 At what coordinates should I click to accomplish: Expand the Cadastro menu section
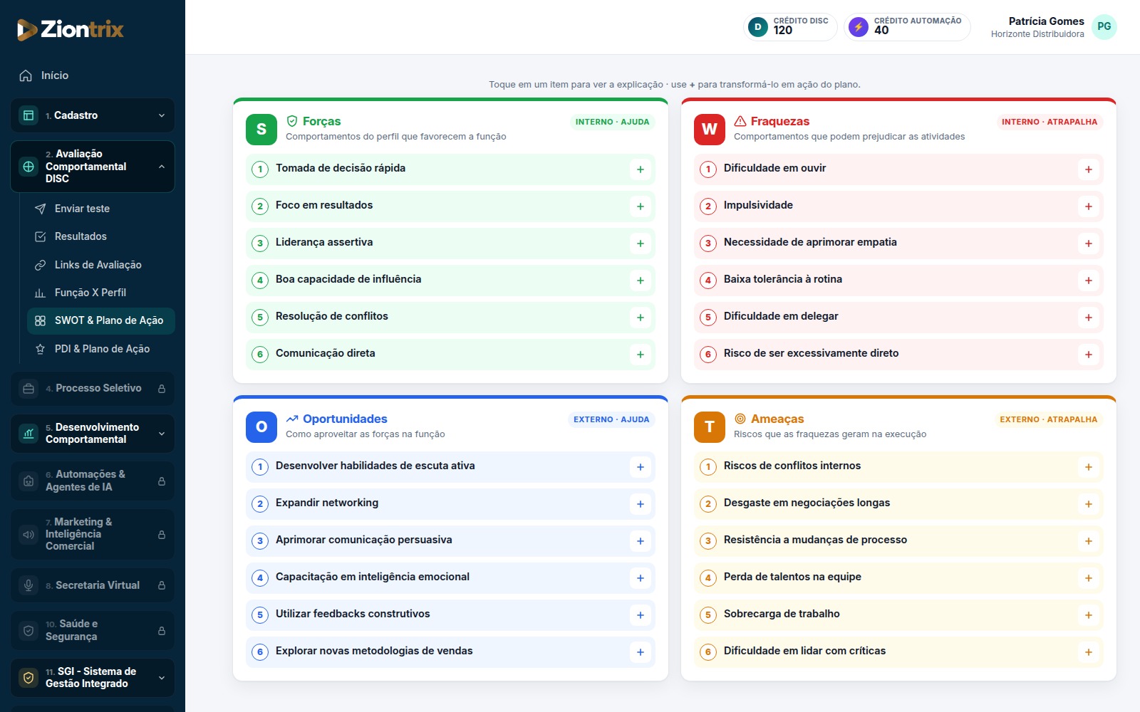coord(93,115)
